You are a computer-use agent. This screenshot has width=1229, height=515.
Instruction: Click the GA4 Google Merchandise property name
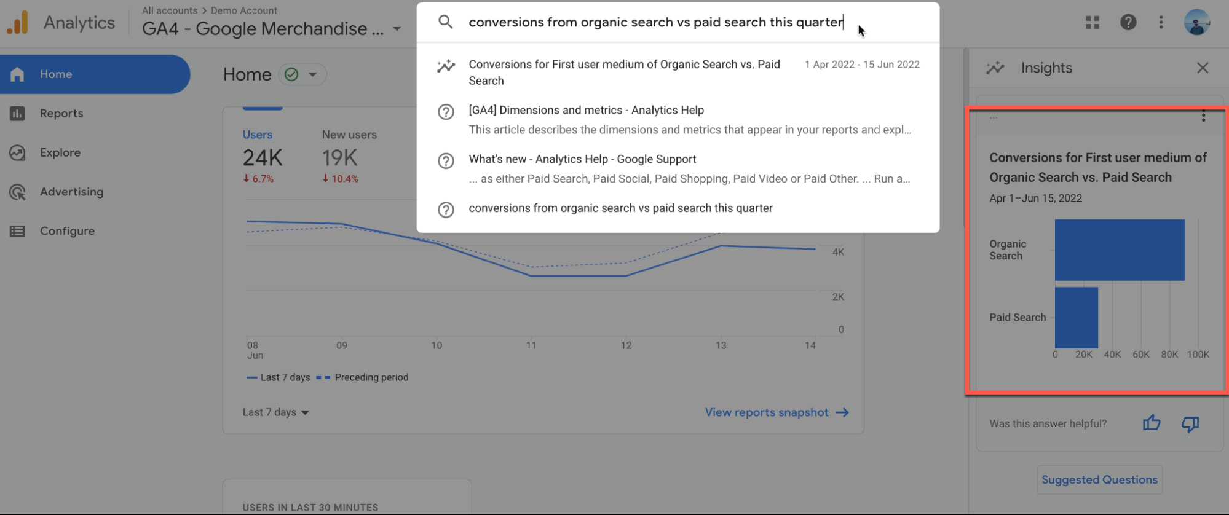click(x=263, y=29)
